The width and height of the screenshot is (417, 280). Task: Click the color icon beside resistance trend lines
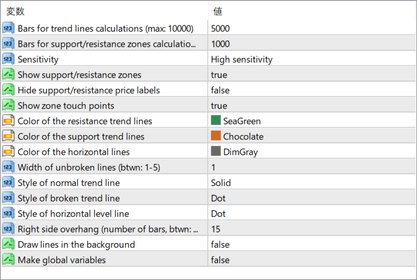(x=9, y=121)
